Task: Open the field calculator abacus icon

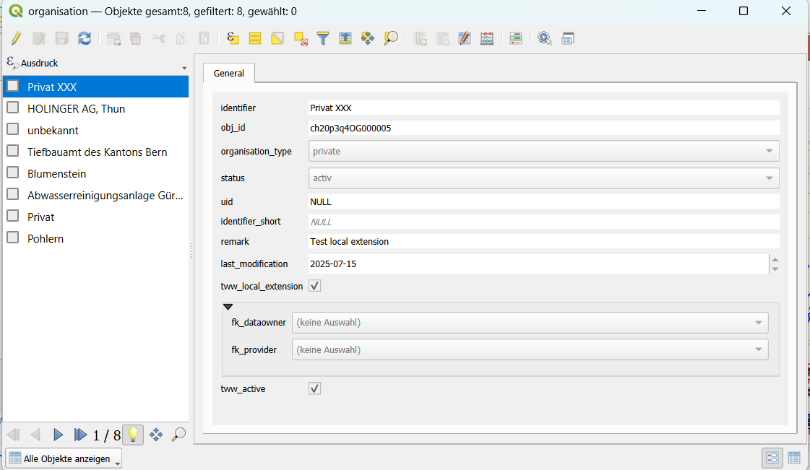Action: click(487, 38)
